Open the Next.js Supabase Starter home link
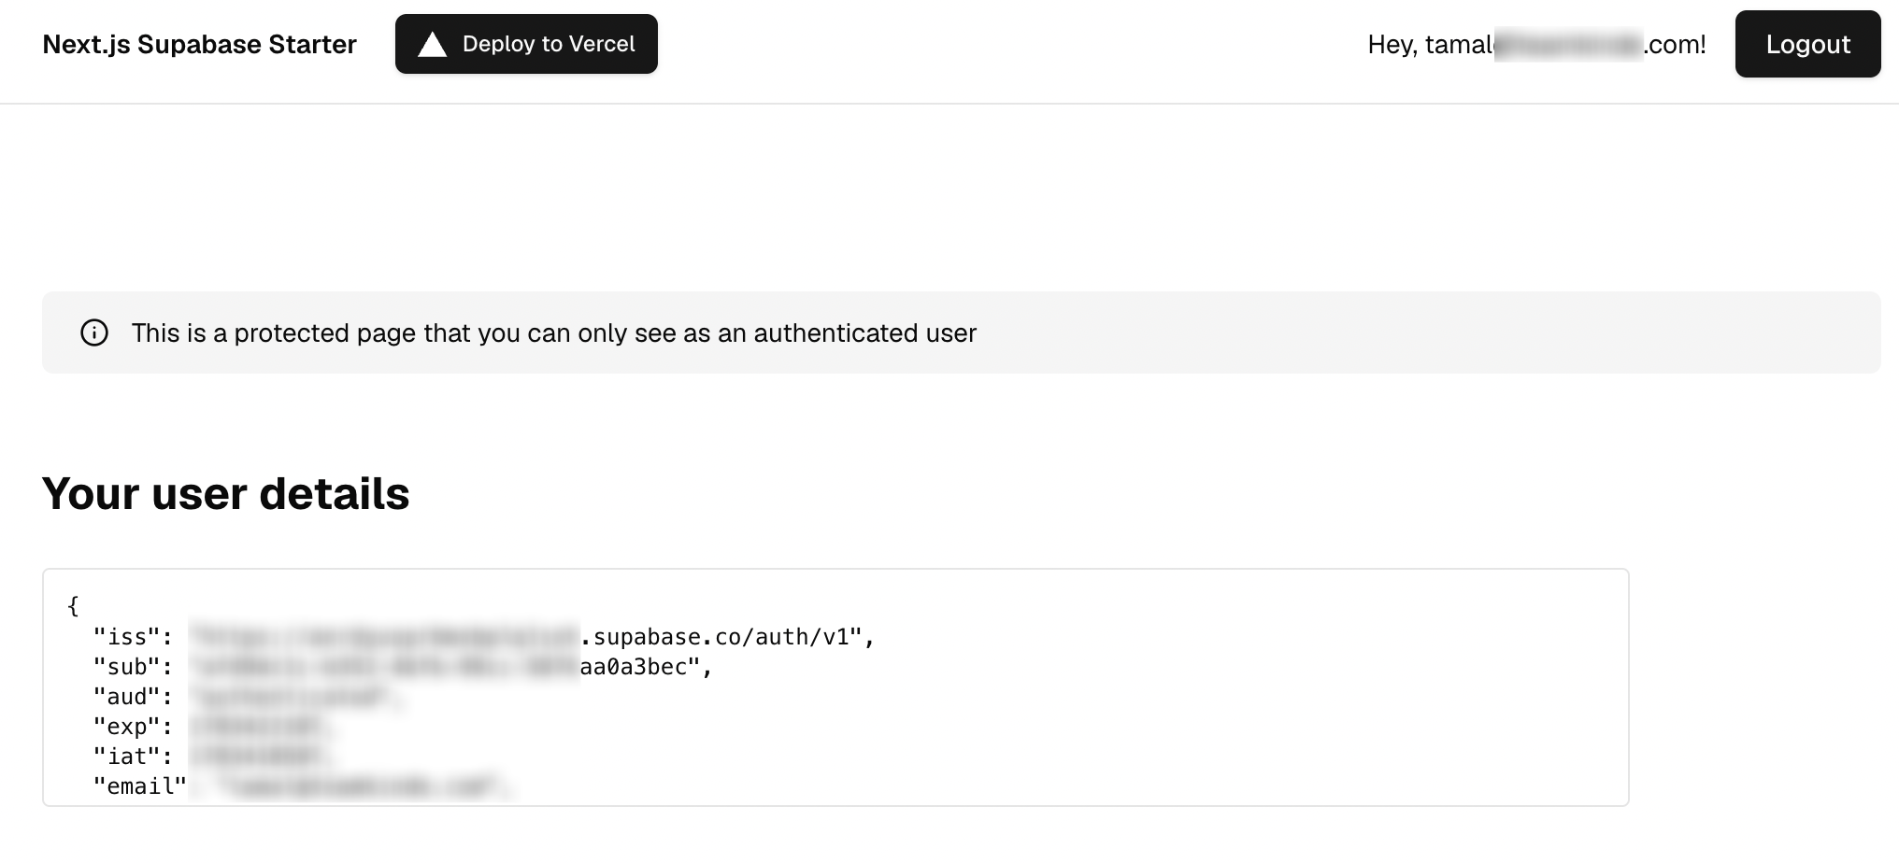The image size is (1899, 863). tap(199, 44)
